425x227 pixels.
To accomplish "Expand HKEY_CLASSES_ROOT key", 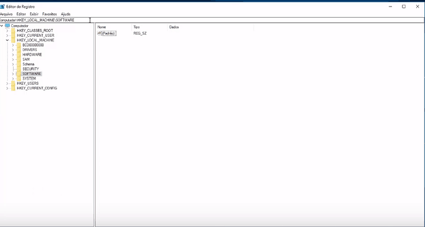I will pyautogui.click(x=7, y=31).
